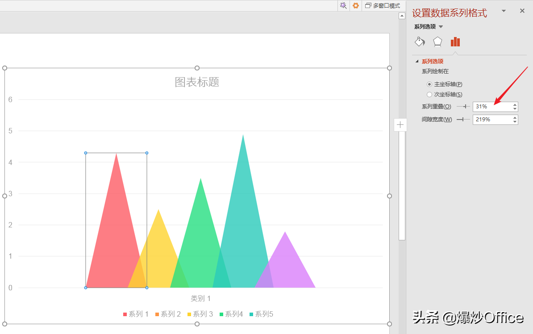Select 主坐标轴 primary axis radio button

pyautogui.click(x=429, y=84)
